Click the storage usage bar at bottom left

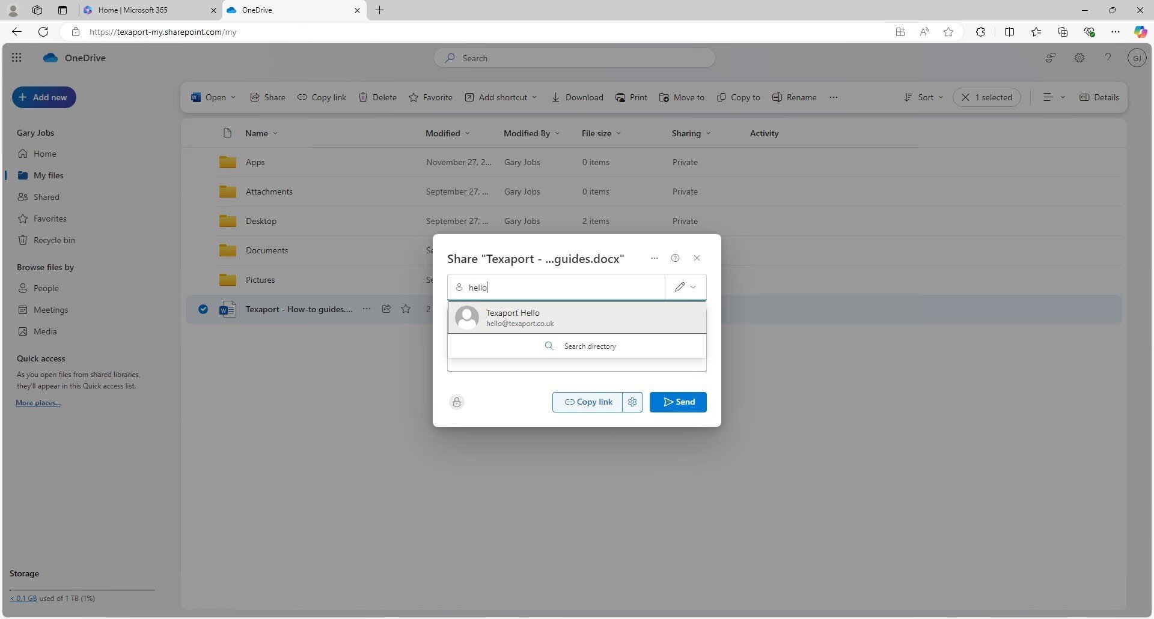pyautogui.click(x=81, y=589)
